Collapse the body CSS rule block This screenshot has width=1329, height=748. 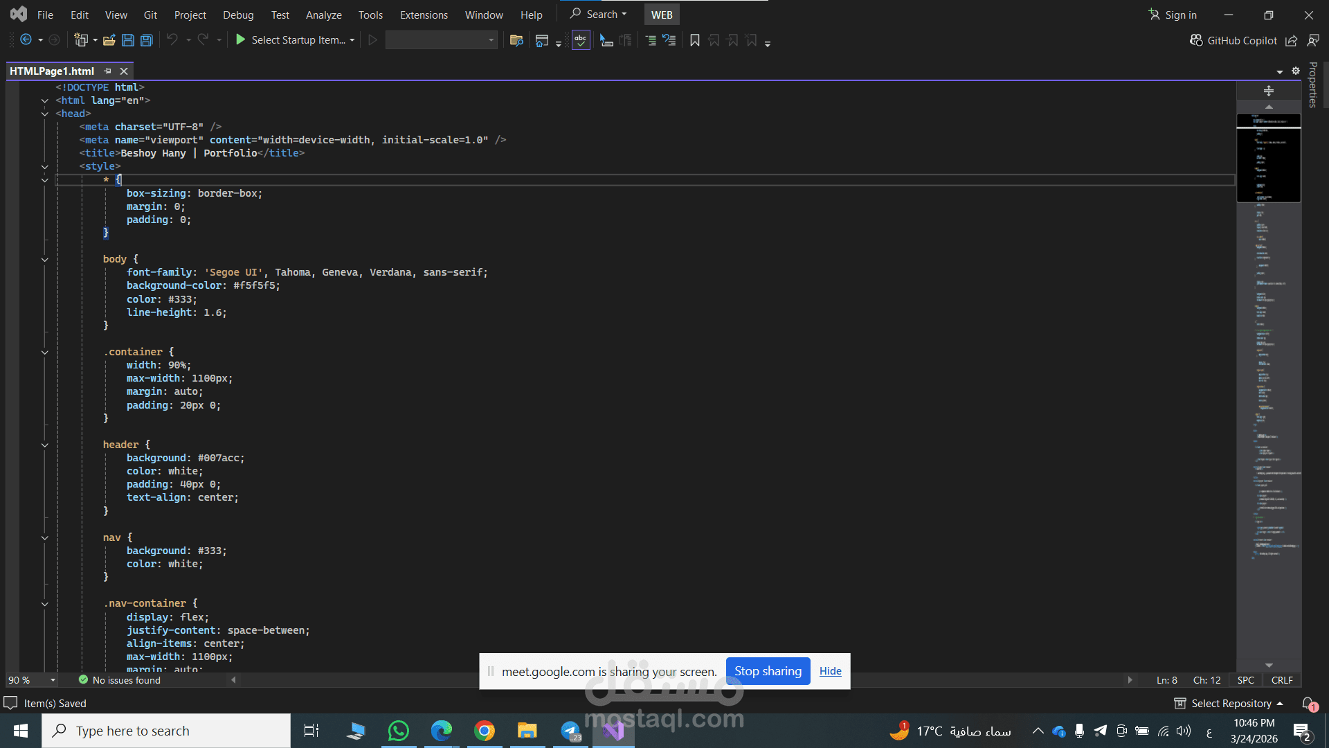coord(45,260)
